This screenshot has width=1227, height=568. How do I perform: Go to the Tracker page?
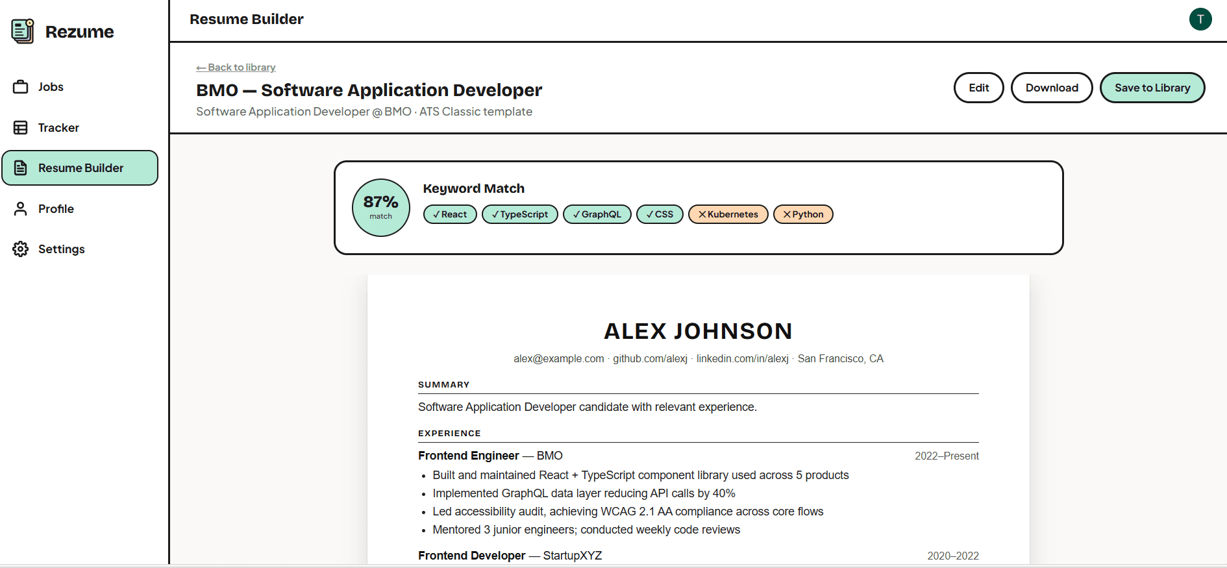80,128
